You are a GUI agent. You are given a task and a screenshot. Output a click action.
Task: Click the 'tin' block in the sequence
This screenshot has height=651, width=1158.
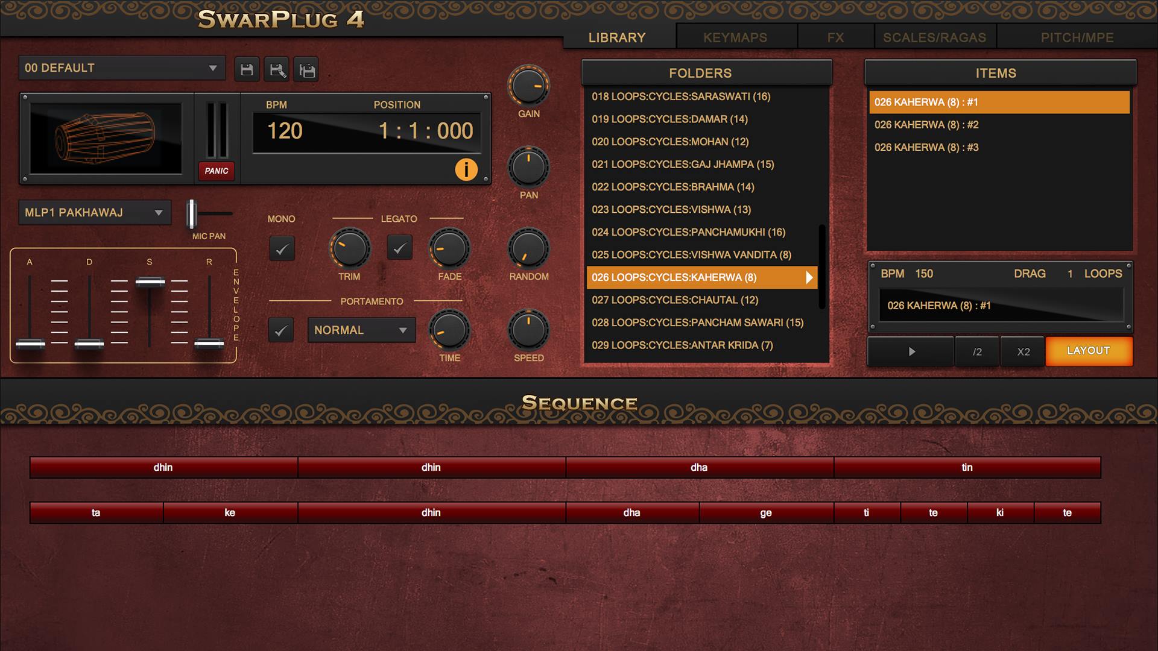(967, 468)
